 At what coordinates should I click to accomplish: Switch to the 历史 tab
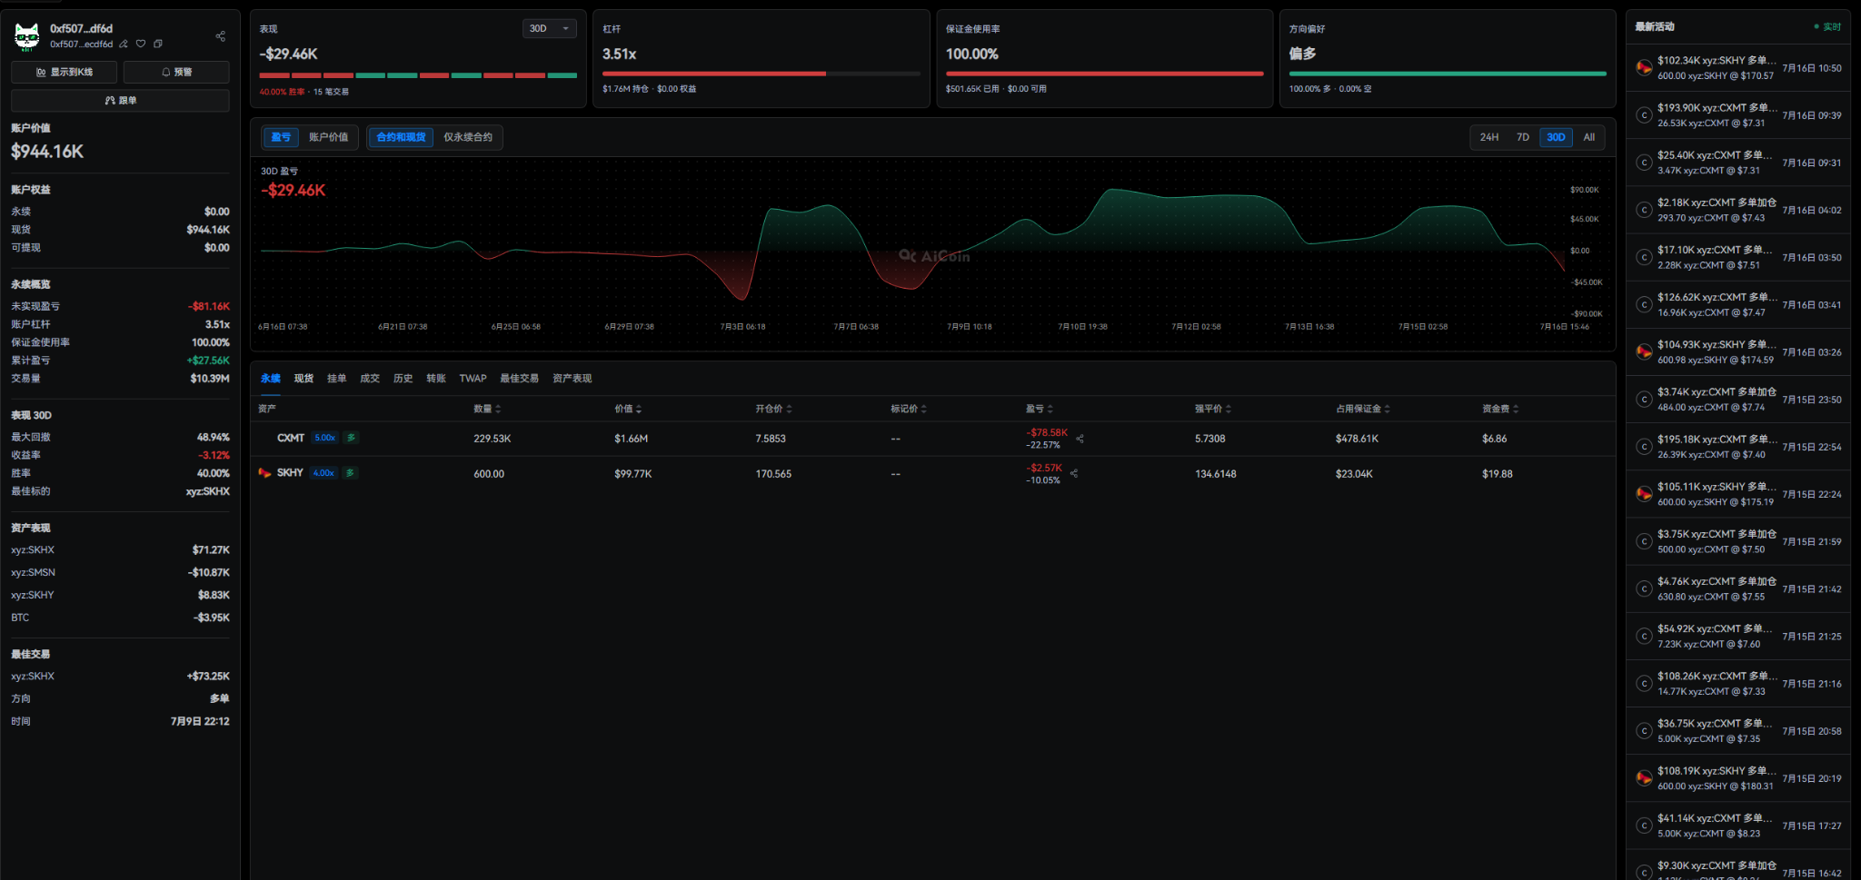click(x=403, y=379)
